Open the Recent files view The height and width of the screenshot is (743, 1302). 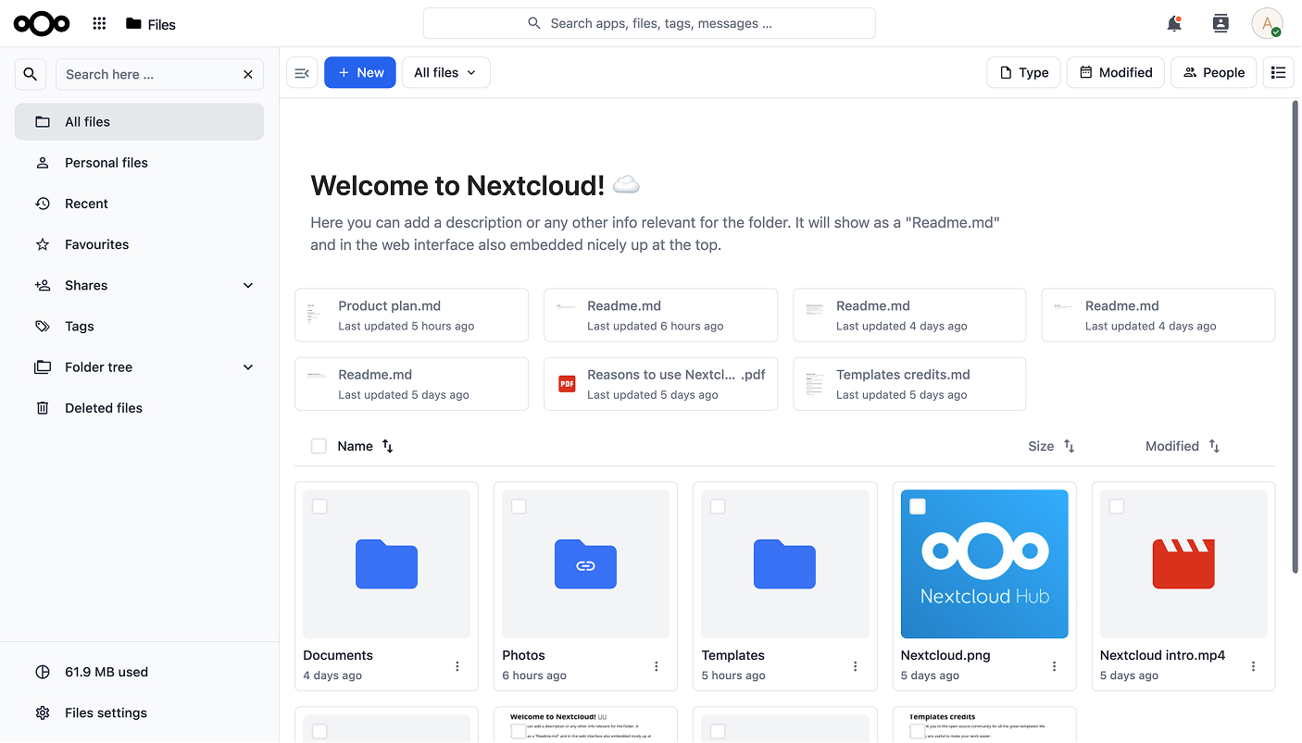pyautogui.click(x=139, y=204)
